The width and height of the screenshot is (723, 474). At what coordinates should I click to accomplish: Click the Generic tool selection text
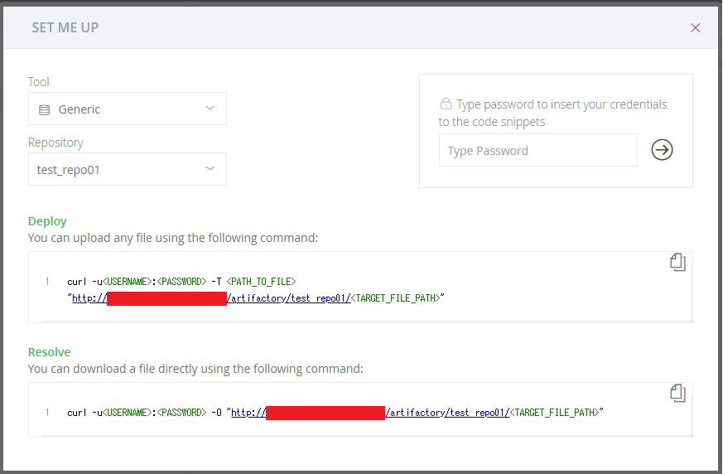click(x=79, y=109)
